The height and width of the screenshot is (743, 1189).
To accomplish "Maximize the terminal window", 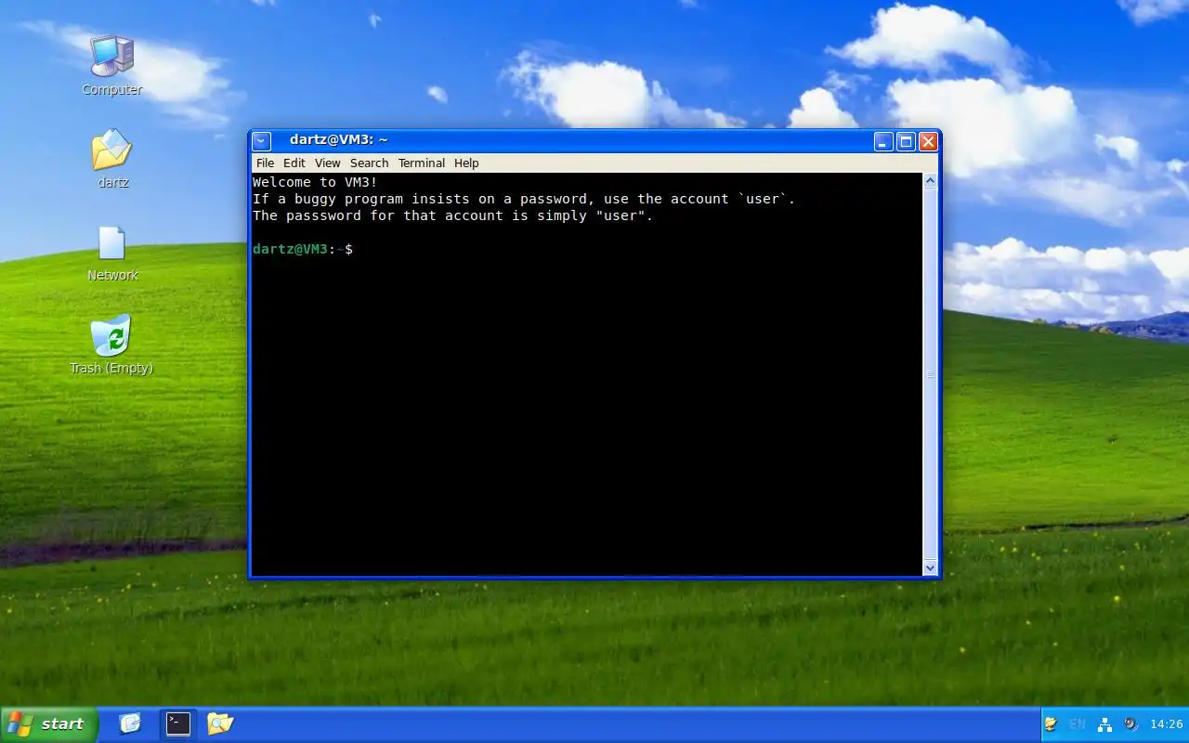I will pos(906,141).
